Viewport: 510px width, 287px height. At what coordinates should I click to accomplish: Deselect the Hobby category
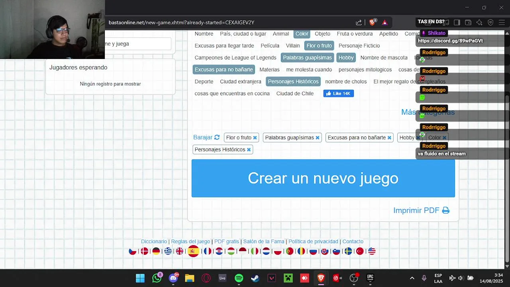346,58
